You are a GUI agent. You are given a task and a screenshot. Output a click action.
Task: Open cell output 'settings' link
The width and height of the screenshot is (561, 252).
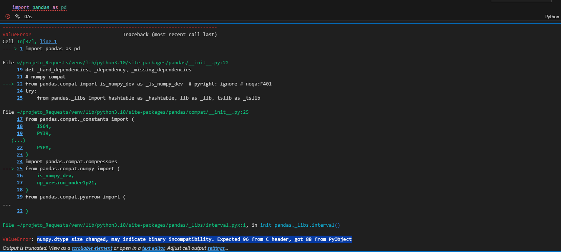coord(216,248)
